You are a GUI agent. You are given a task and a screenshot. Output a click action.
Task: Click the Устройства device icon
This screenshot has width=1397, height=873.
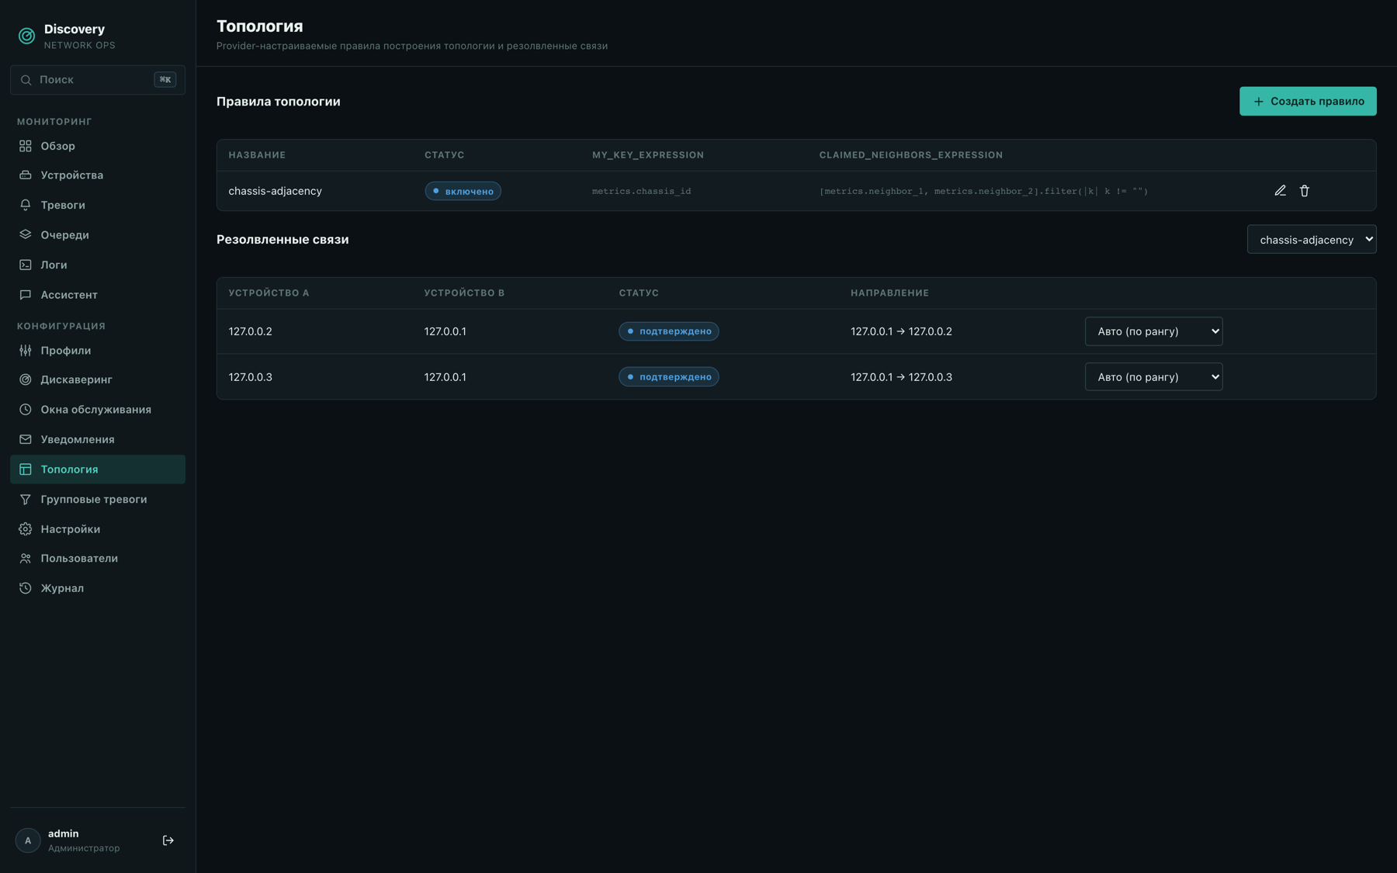pos(26,175)
